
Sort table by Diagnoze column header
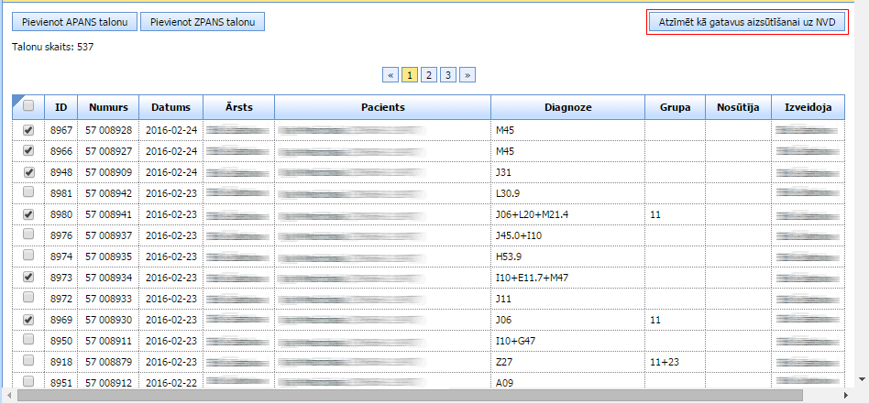point(567,107)
